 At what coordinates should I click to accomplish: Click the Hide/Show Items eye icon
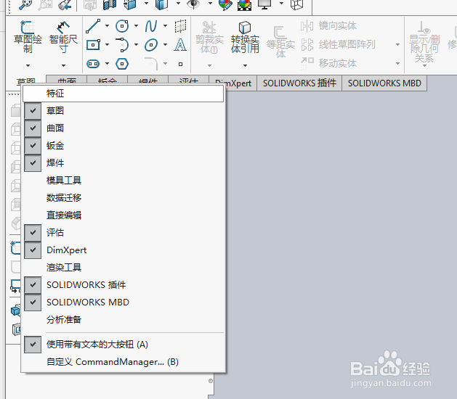193,4
